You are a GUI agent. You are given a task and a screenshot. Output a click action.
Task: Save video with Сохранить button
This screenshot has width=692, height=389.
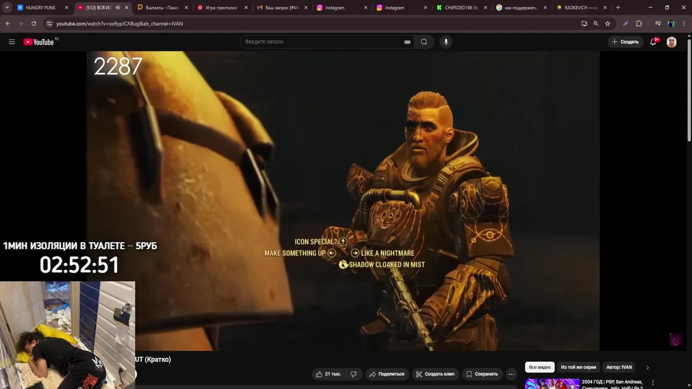(x=482, y=374)
